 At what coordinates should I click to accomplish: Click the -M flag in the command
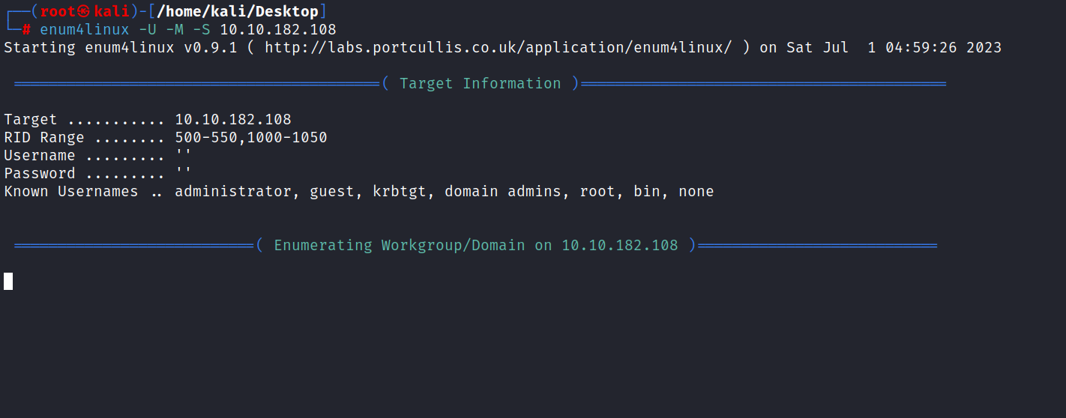(x=175, y=30)
